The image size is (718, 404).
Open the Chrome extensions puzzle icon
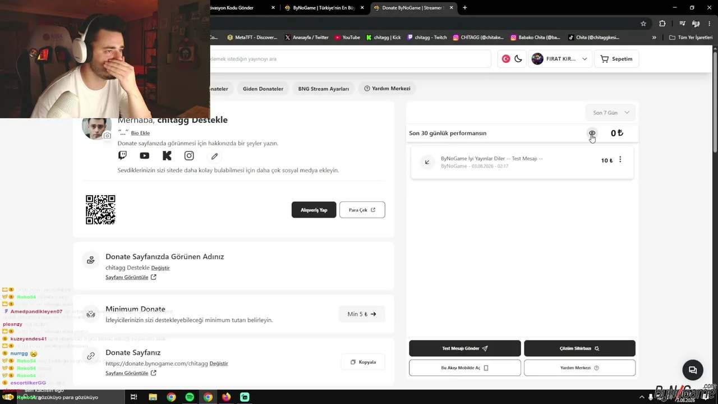[x=662, y=24]
